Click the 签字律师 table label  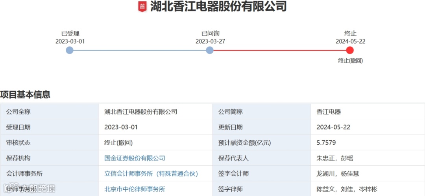pos(230,189)
